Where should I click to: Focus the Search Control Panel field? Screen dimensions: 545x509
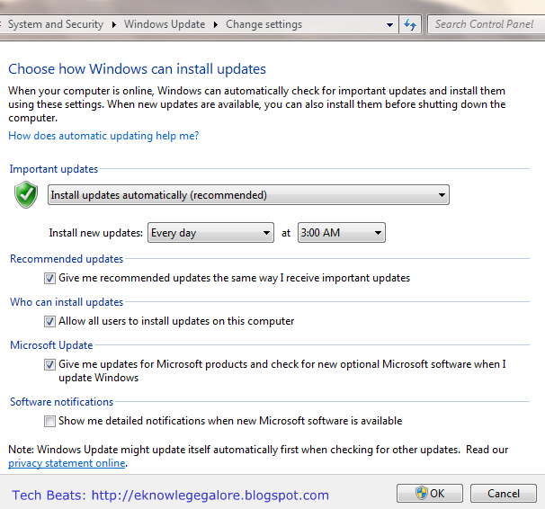coord(486,24)
